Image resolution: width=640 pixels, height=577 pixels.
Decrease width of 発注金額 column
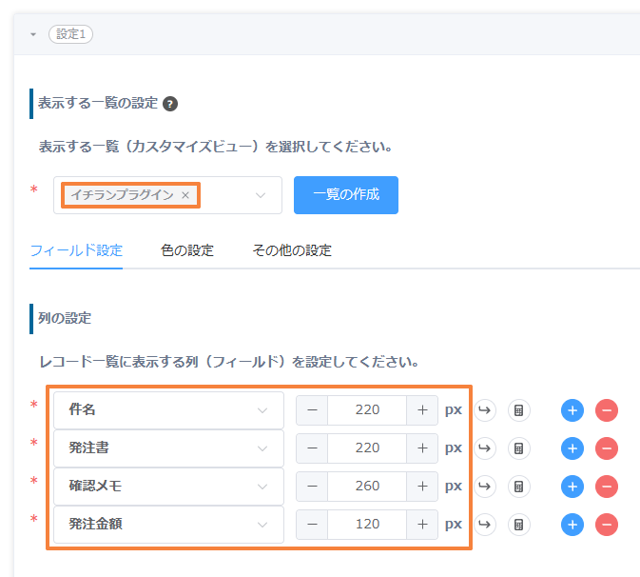tap(312, 525)
